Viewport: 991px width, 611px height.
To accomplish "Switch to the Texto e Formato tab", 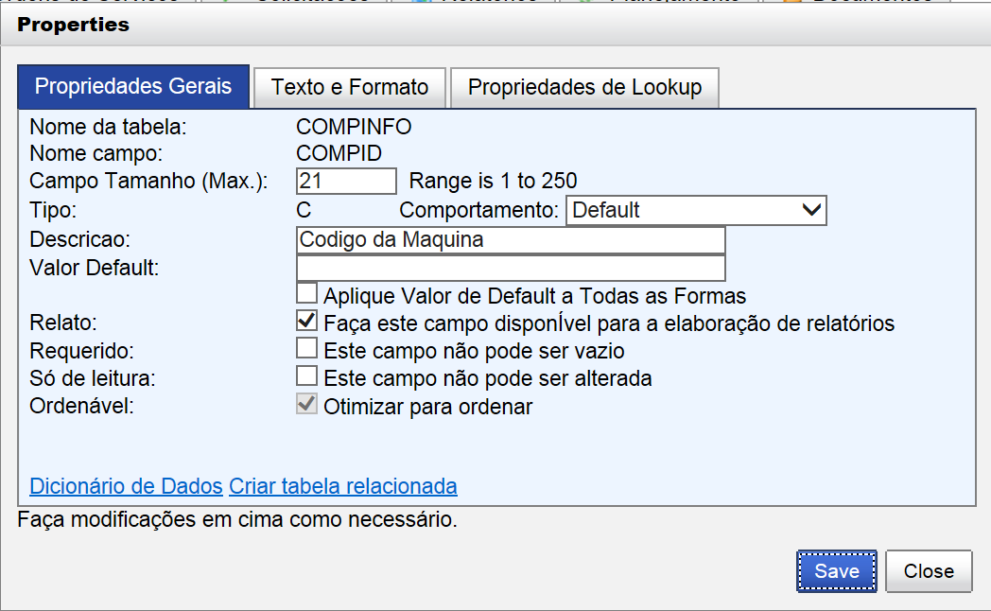I will pos(350,87).
